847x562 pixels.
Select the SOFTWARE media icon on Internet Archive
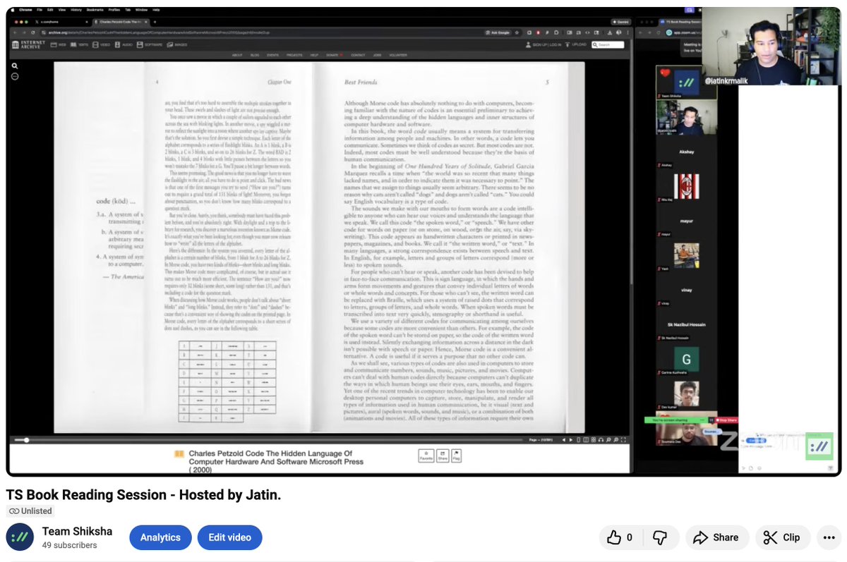click(150, 44)
